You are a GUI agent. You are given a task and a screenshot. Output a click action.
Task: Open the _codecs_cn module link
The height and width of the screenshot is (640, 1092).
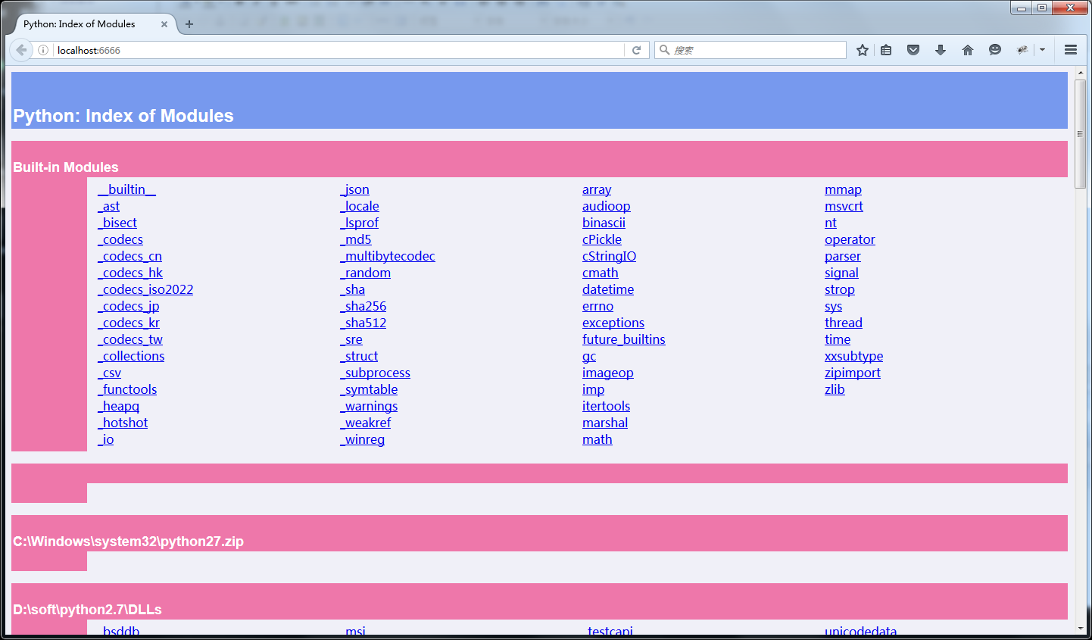tap(129, 256)
